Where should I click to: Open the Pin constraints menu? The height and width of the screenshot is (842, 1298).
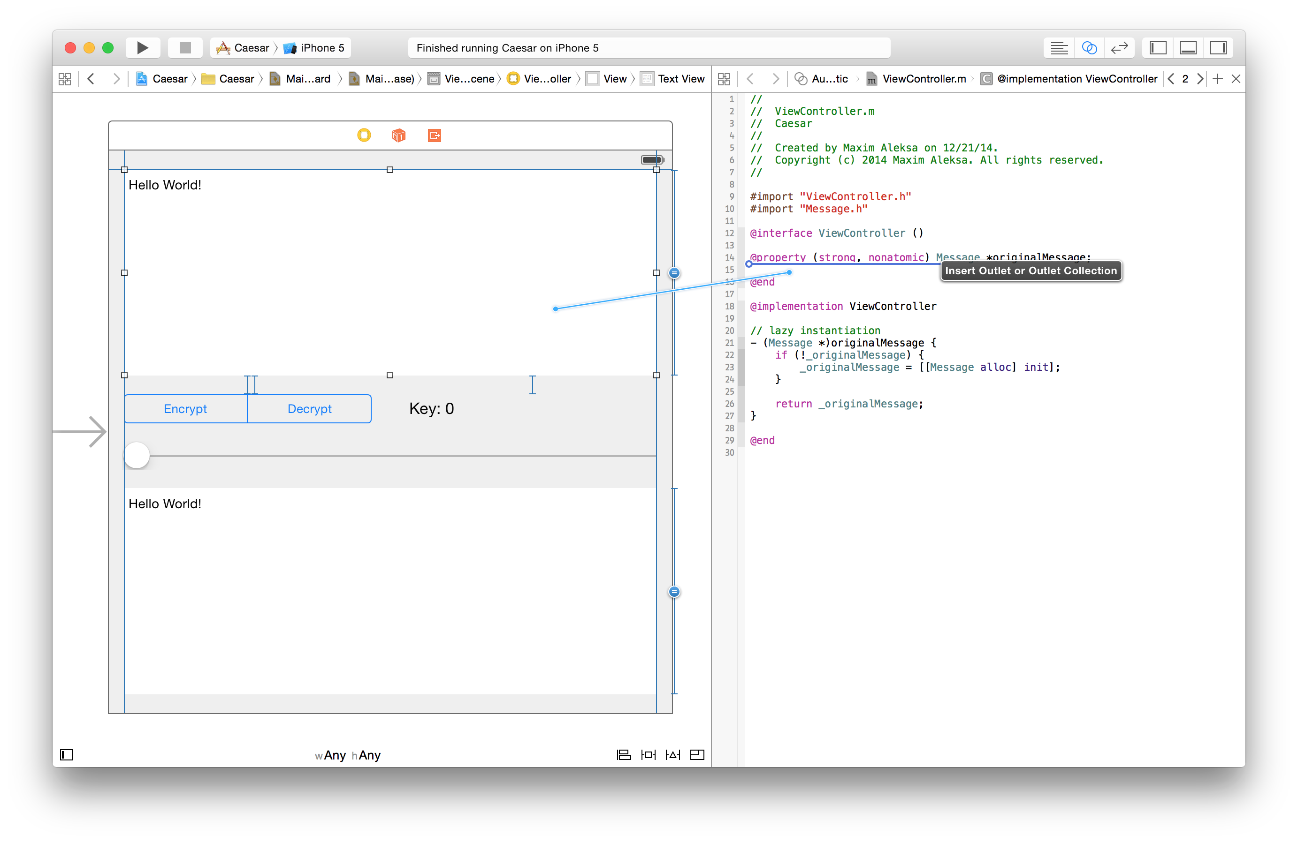pyautogui.click(x=648, y=755)
